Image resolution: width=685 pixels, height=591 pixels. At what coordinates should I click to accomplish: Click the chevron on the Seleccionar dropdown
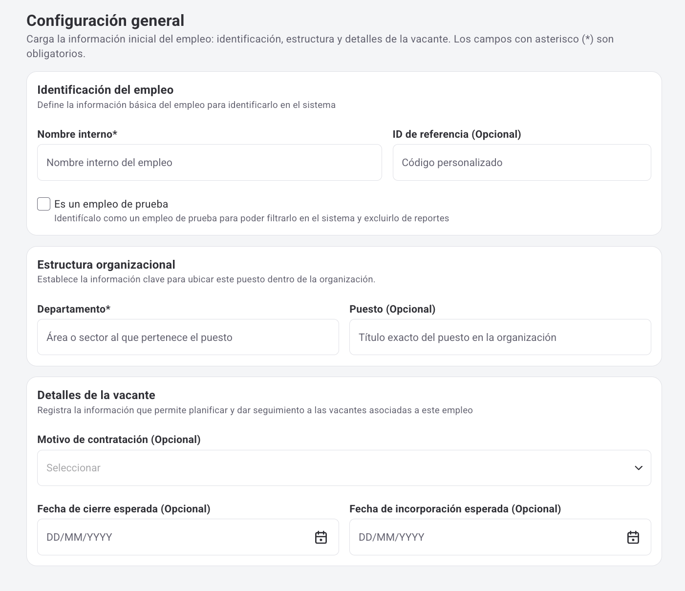pos(639,467)
